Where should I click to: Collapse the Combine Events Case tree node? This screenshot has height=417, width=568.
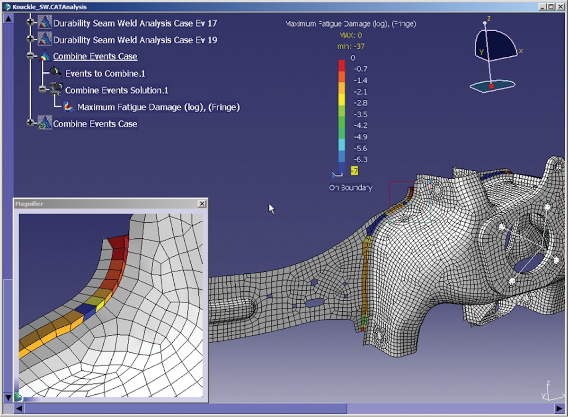point(29,56)
